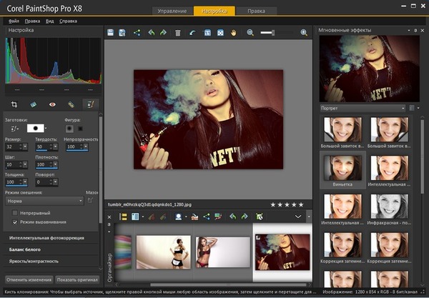Uncheck the Режим выравнивания checkbox
The height and width of the screenshot is (298, 429).
point(15,222)
